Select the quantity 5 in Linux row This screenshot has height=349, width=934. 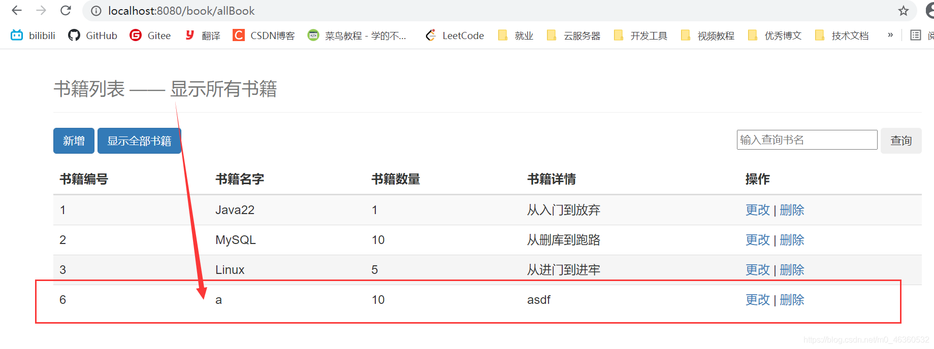(375, 270)
